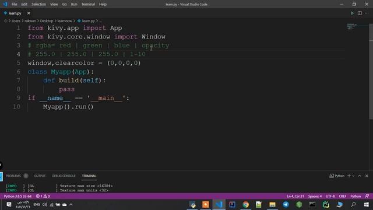Open the green hexagon app on taskbar
The width and height of the screenshot is (373, 210).
(x=299, y=205)
